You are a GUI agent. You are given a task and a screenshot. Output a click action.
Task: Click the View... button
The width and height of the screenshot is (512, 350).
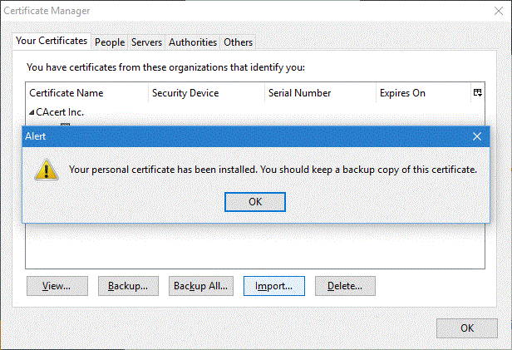(56, 286)
